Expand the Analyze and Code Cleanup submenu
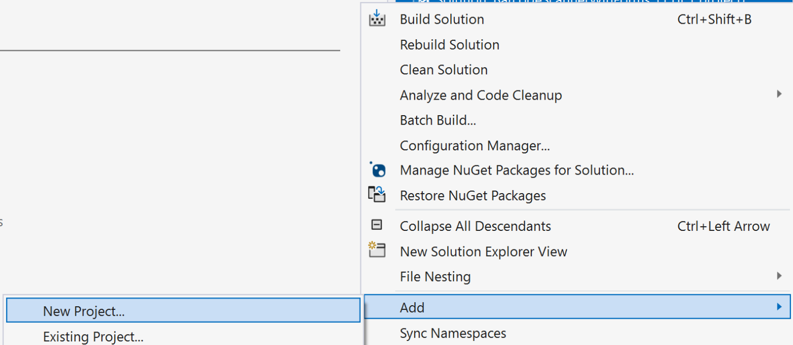This screenshot has height=345, width=793. pos(780,95)
